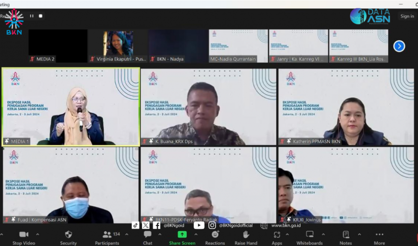Screen dimensions: 418x246
Task: Select the Virginia Ekaputri video thumbnail
Action: coord(118,46)
